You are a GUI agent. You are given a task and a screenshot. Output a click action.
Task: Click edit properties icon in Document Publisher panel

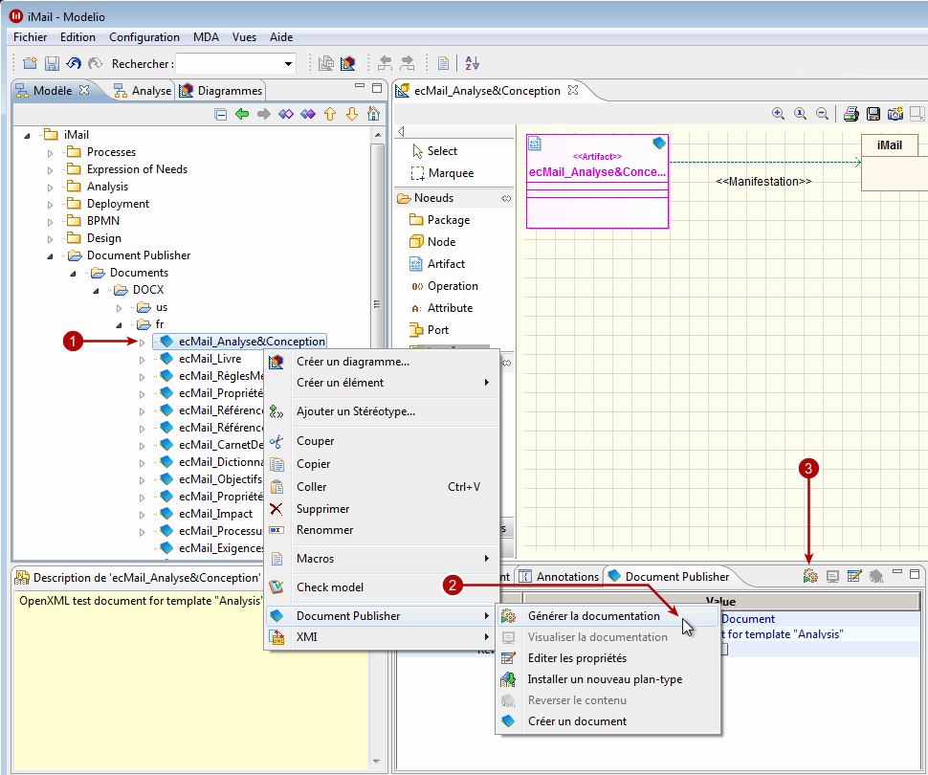[x=854, y=575]
